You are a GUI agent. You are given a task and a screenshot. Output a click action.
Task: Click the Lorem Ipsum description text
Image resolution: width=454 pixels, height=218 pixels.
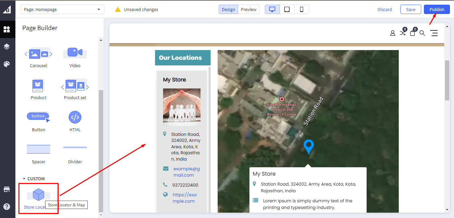pyautogui.click(x=308, y=204)
